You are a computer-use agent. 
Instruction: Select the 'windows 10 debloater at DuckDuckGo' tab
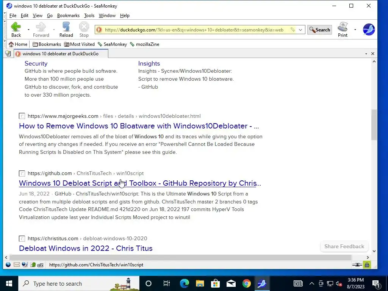(x=61, y=54)
